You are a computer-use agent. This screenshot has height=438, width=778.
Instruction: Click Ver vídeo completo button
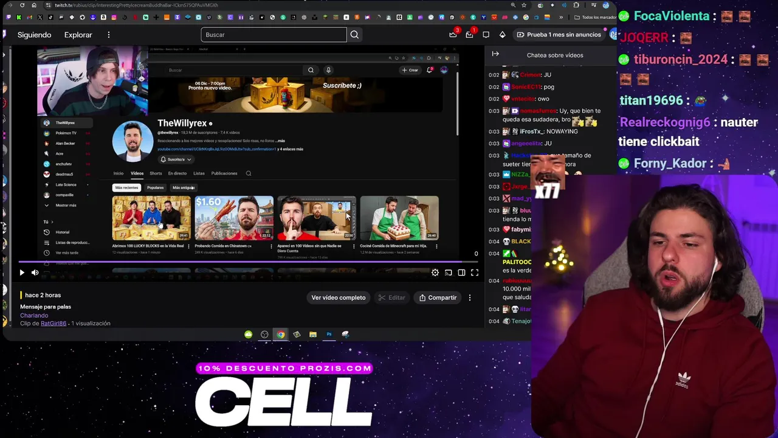pyautogui.click(x=339, y=297)
